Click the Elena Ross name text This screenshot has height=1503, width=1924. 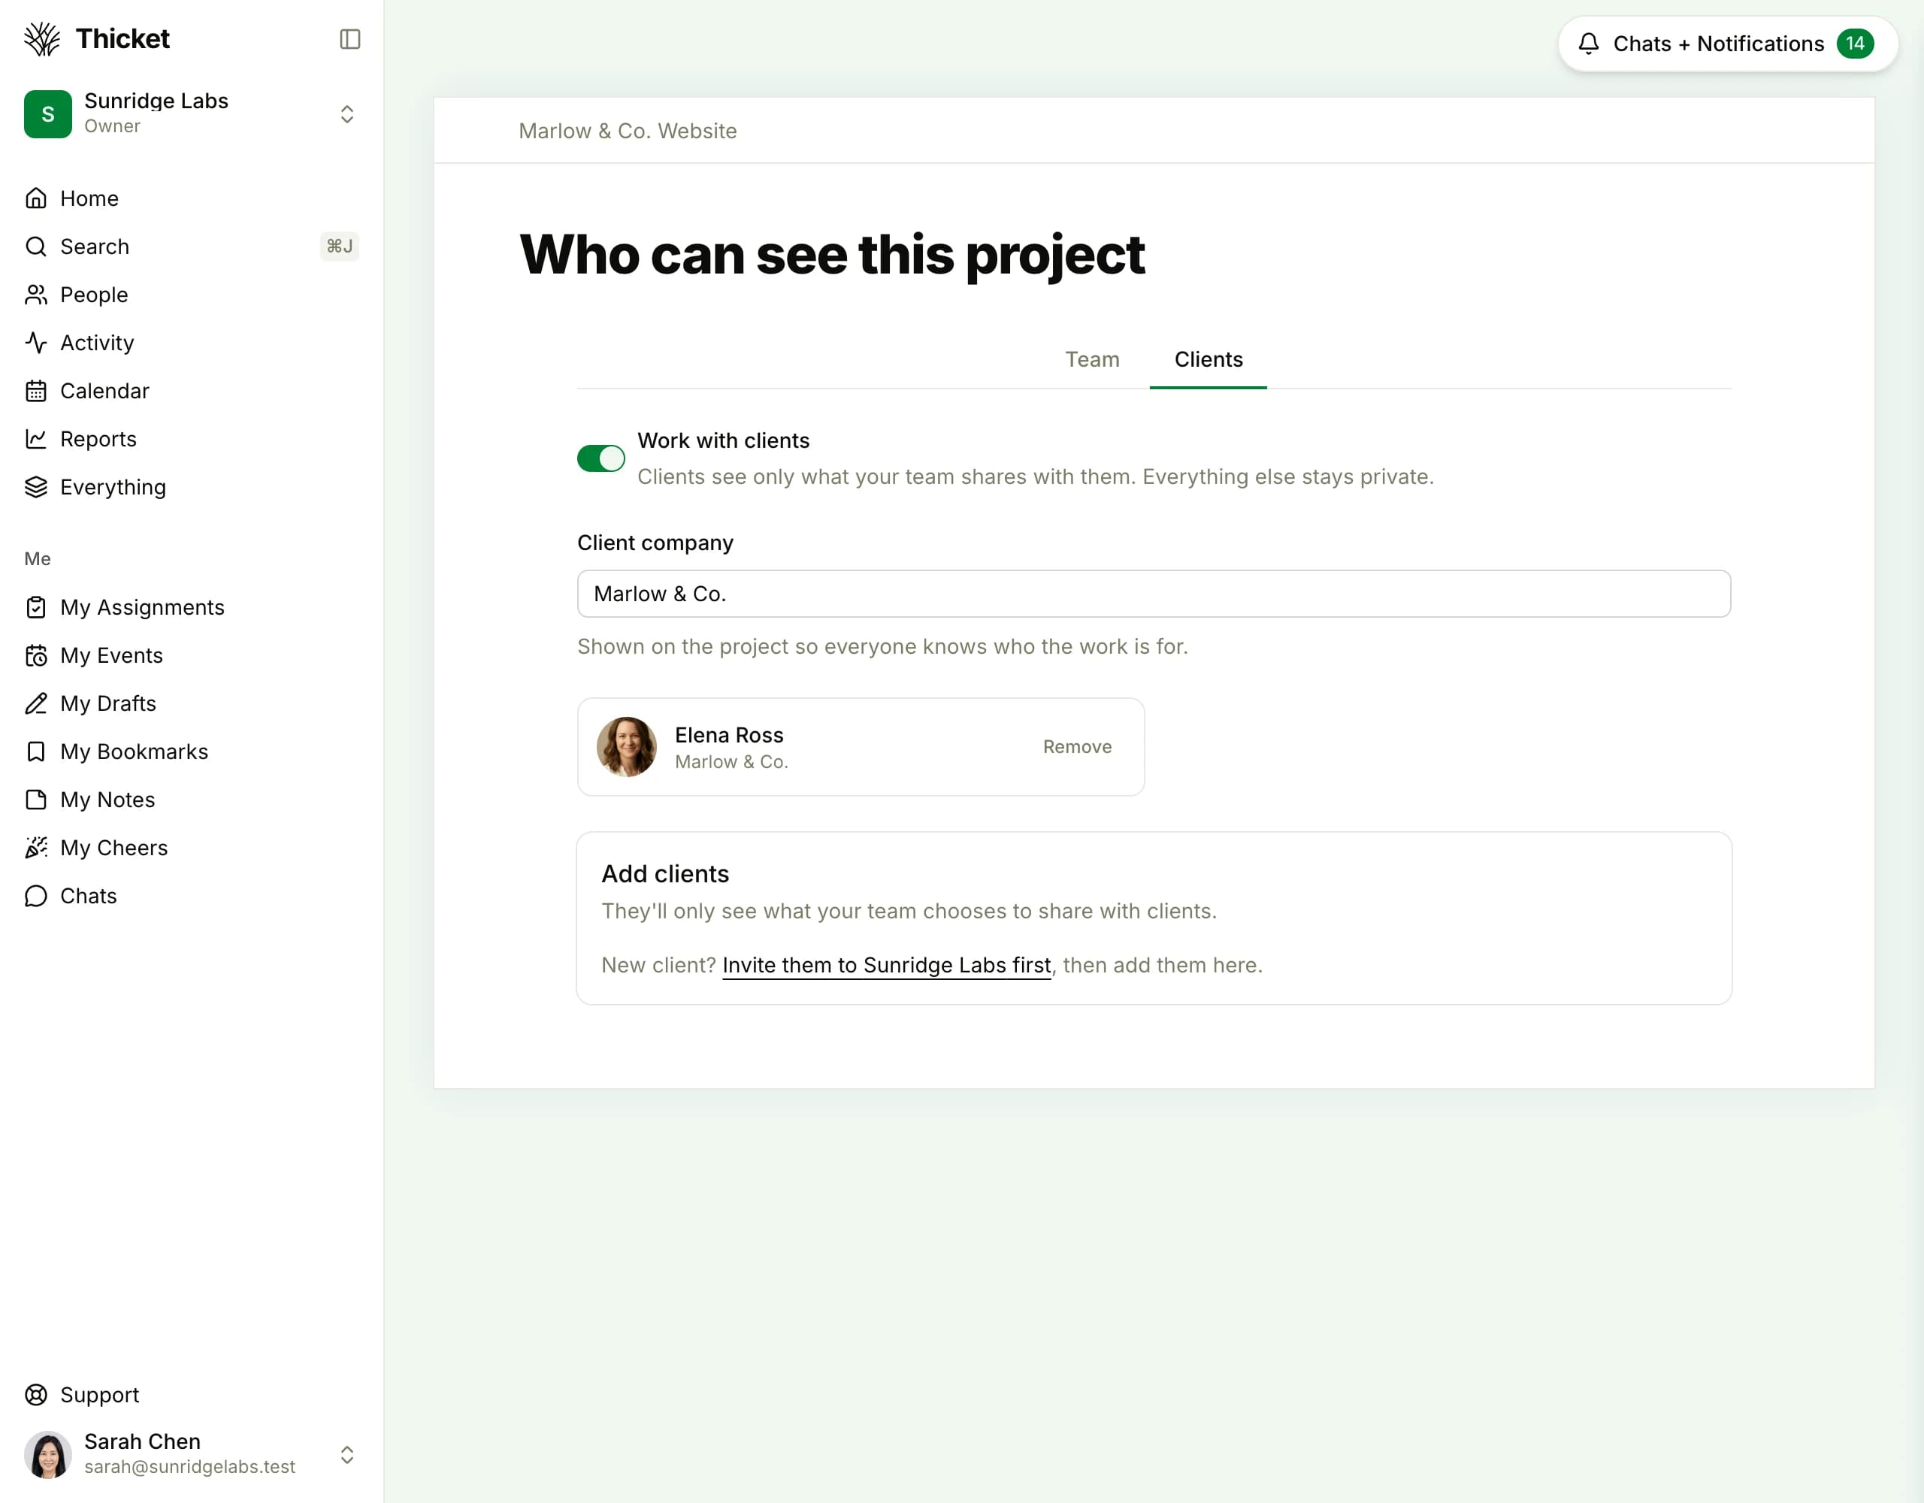[x=728, y=735]
